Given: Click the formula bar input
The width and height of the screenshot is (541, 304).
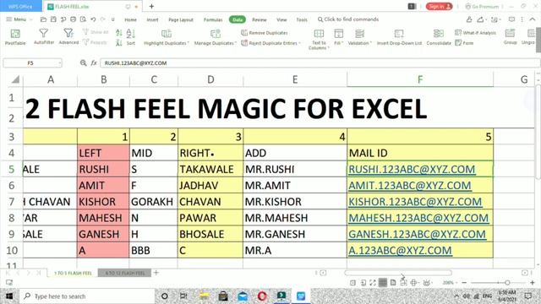Looking at the screenshot, I should coord(320,63).
